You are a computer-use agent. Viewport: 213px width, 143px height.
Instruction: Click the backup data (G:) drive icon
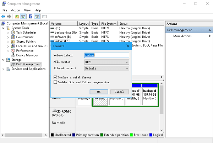52,32
